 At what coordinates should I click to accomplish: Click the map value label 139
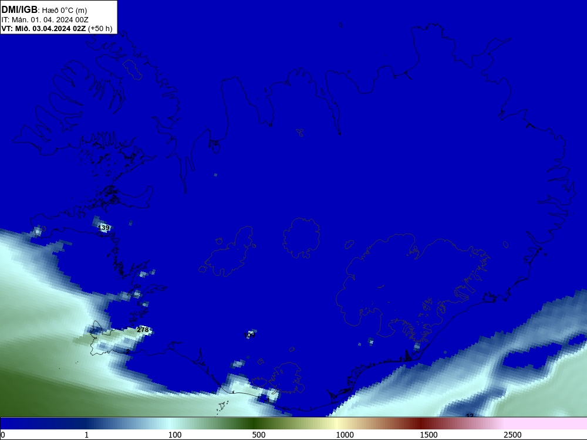[104, 228]
